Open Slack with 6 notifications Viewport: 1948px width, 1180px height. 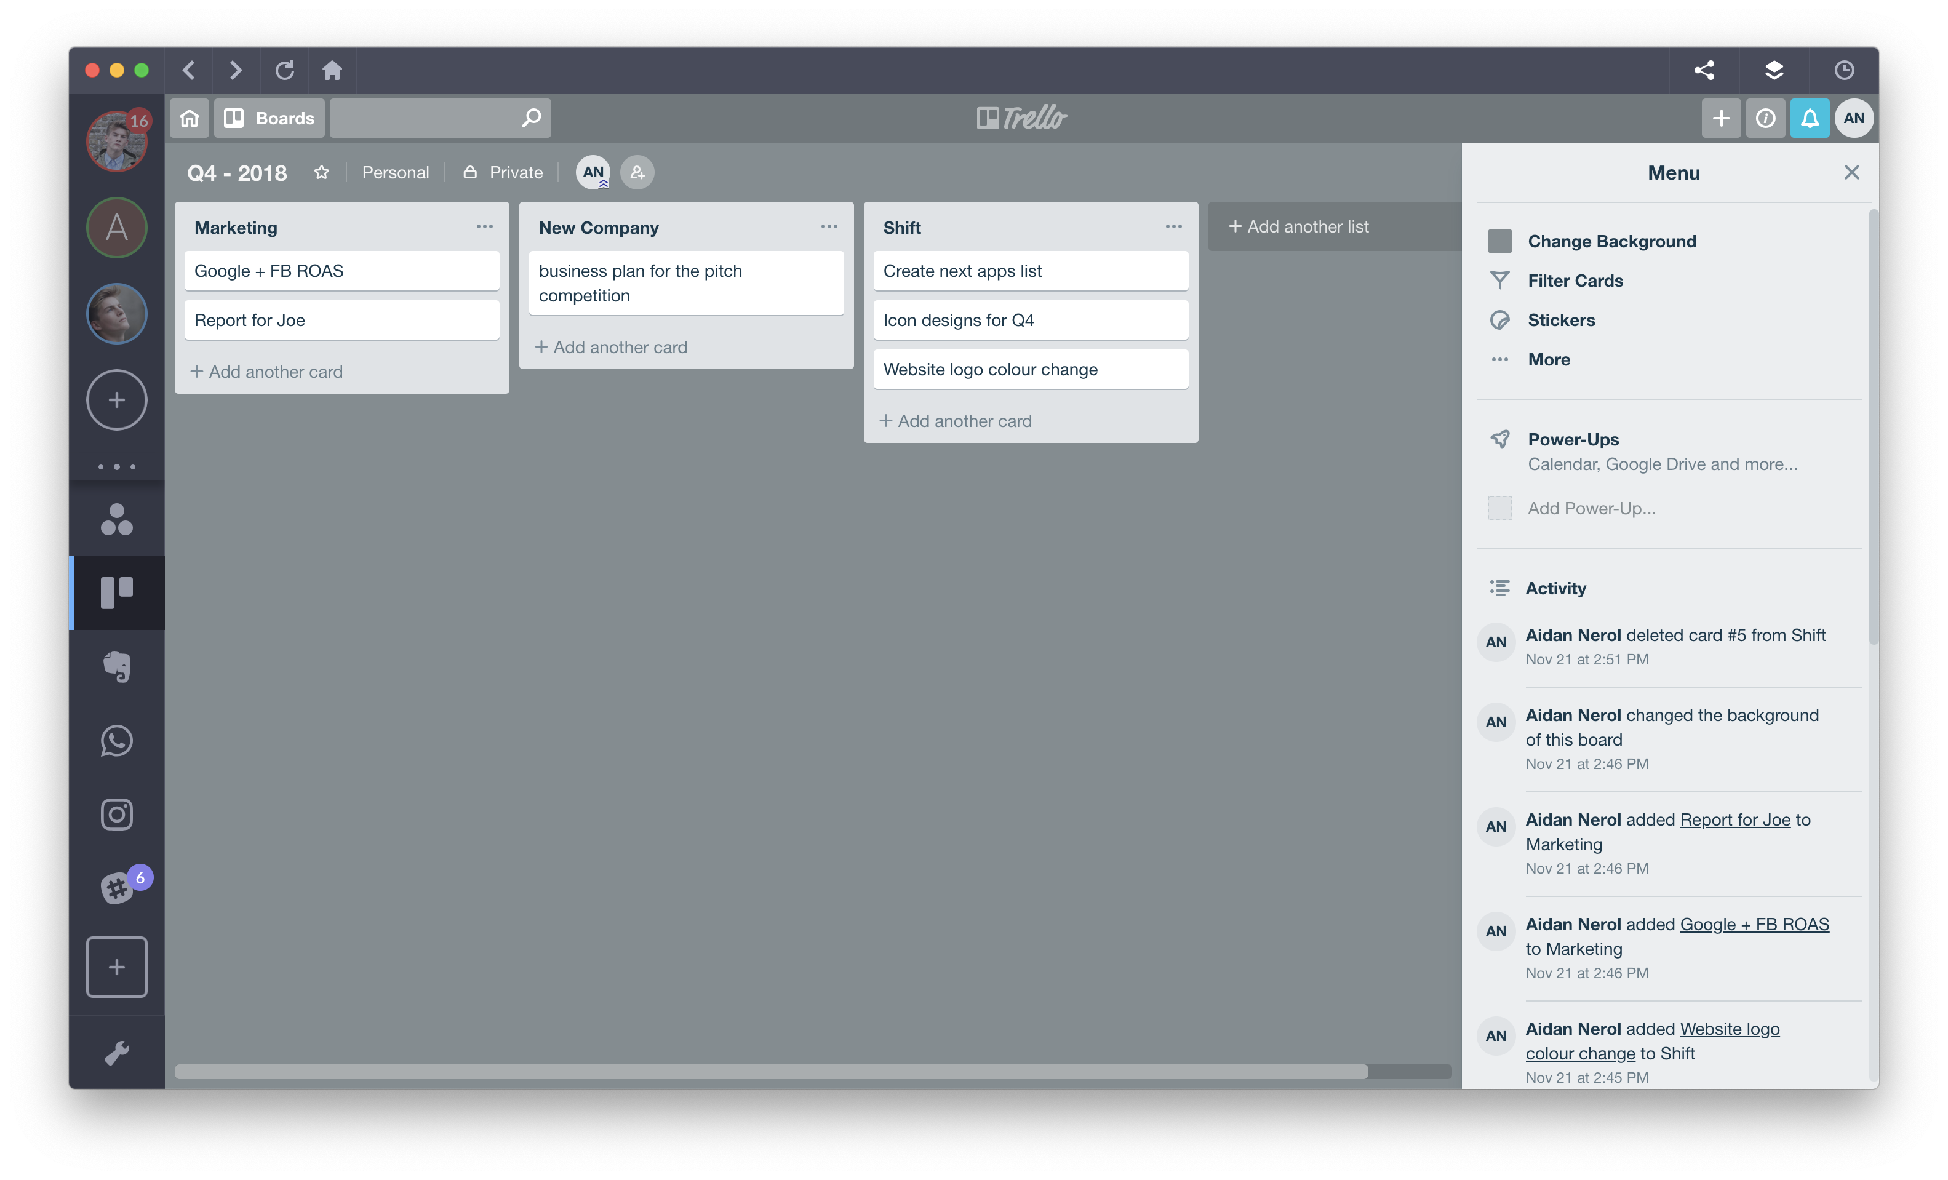point(117,888)
